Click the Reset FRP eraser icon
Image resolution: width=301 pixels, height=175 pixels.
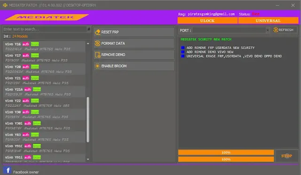[x=97, y=32]
